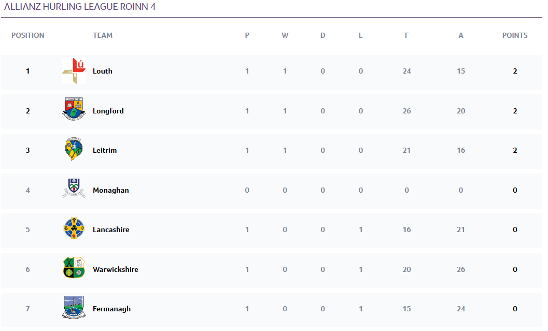Click the POINTS column header

click(x=515, y=36)
